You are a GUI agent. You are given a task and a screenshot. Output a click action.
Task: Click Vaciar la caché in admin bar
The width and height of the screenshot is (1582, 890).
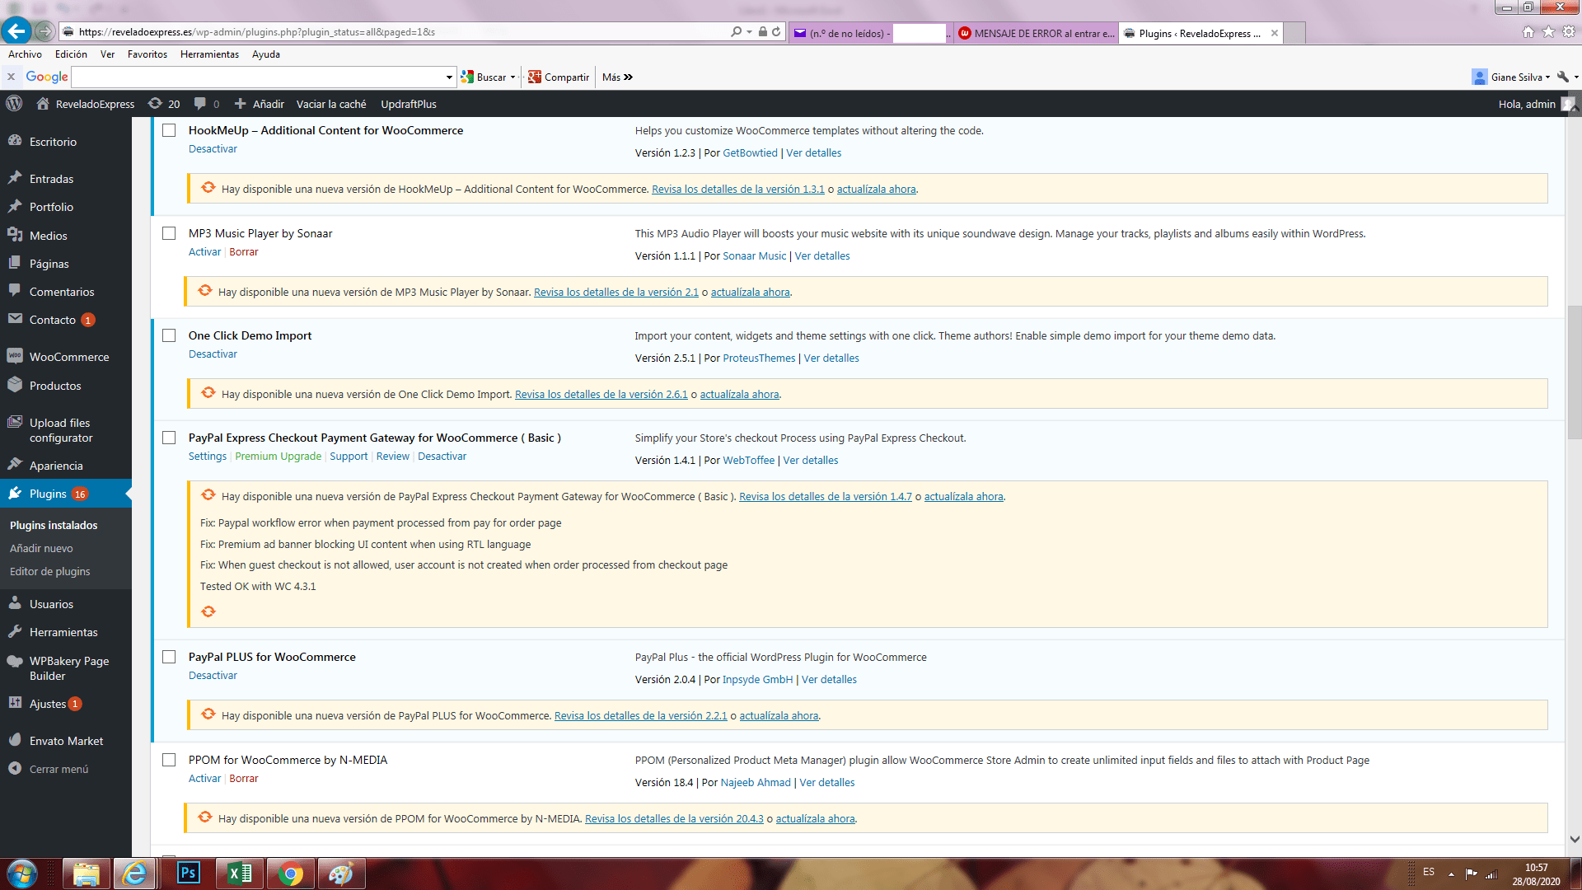331,104
